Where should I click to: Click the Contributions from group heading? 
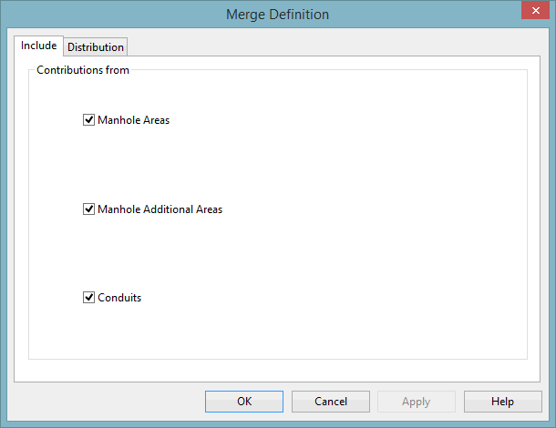click(x=83, y=70)
